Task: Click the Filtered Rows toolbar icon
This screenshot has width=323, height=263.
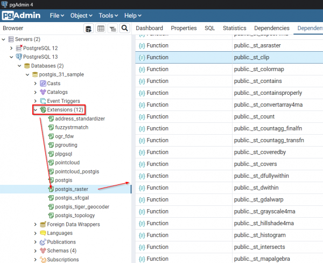Action: 113,29
